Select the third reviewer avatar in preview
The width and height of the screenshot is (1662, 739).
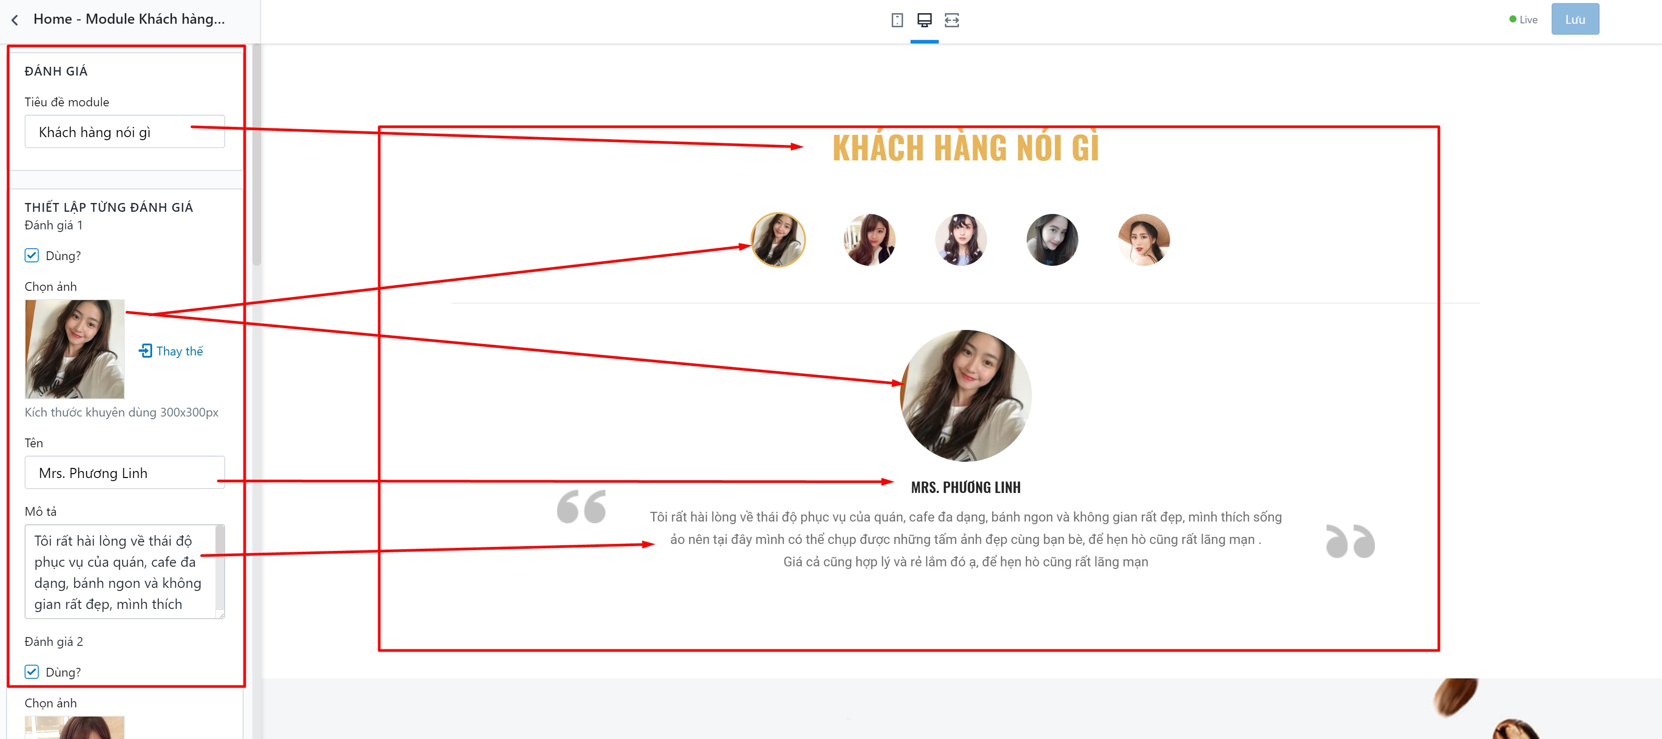coord(961,240)
